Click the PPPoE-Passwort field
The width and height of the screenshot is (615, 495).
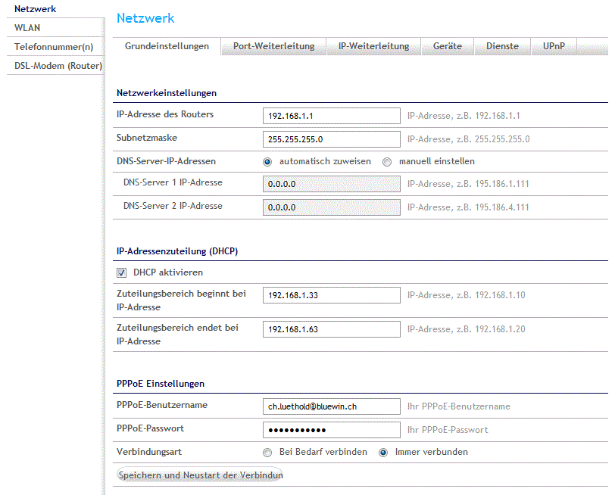tap(331, 430)
